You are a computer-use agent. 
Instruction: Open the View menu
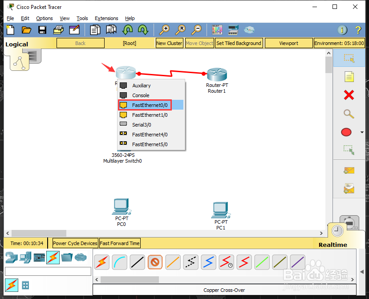[x=65, y=18]
